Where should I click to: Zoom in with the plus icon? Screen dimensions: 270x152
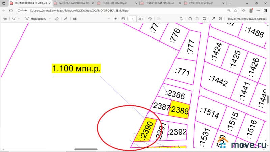pyautogui.click(x=116, y=19)
